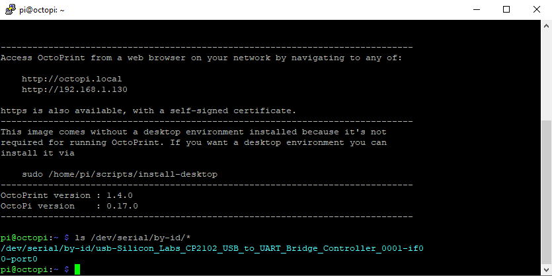Image resolution: width=552 pixels, height=276 pixels.
Task: Close the pi@octopi SSH session window
Action: (x=537, y=9)
